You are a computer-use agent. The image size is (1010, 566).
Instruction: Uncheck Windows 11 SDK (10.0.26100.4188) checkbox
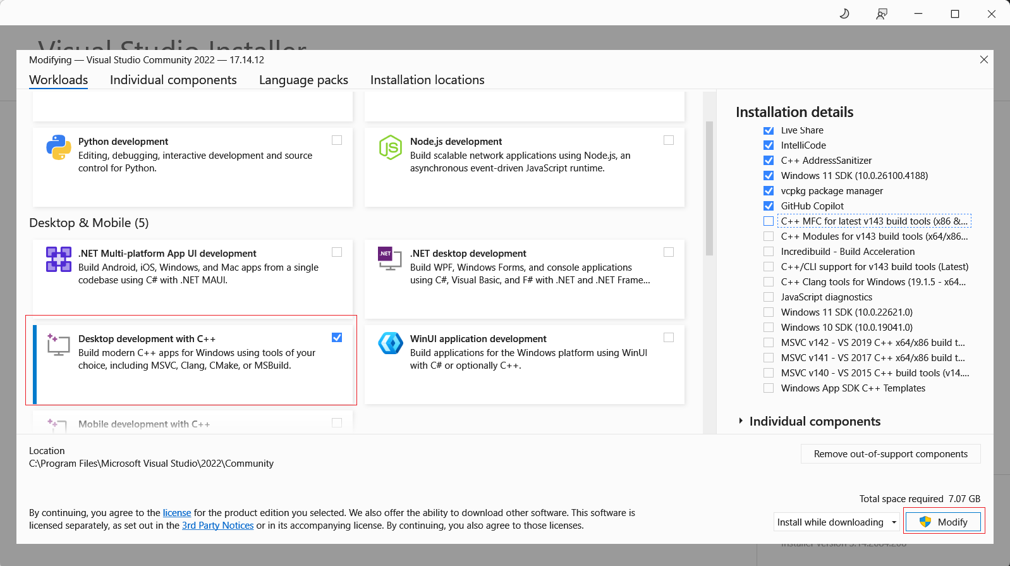click(x=769, y=176)
